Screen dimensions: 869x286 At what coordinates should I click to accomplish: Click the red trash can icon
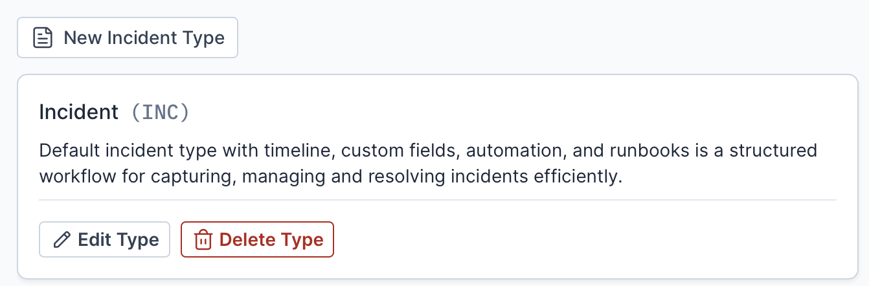click(x=203, y=240)
